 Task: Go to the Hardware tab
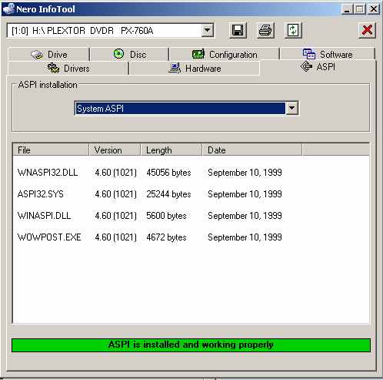click(195, 69)
